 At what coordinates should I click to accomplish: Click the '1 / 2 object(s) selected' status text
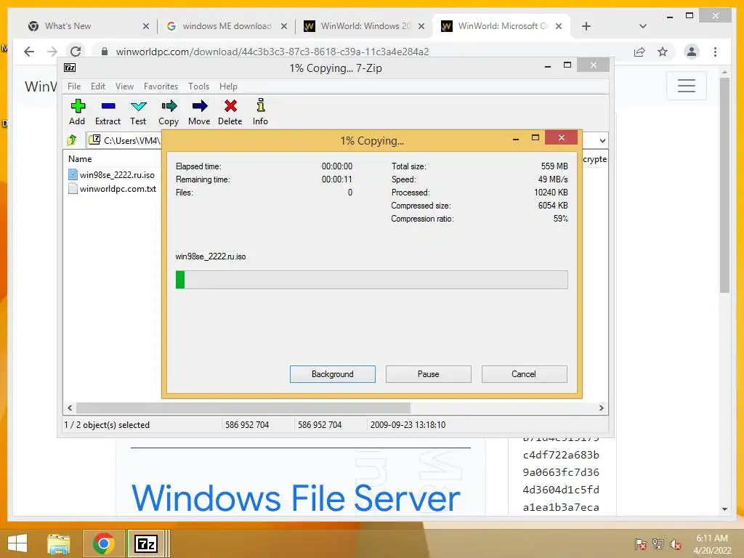pyautogui.click(x=107, y=425)
